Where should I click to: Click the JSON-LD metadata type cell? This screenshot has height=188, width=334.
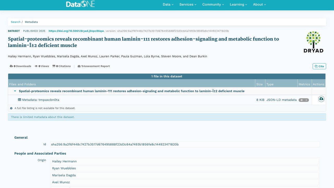pos(282,100)
